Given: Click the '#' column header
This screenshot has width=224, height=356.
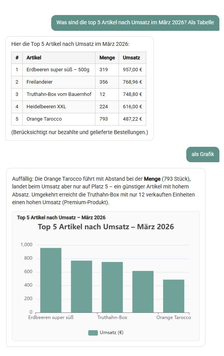Looking at the screenshot, I should point(17,58).
